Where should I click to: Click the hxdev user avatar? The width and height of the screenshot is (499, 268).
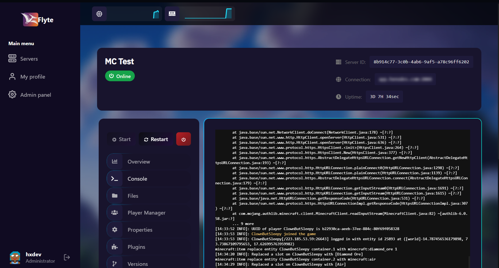pyautogui.click(x=15, y=257)
